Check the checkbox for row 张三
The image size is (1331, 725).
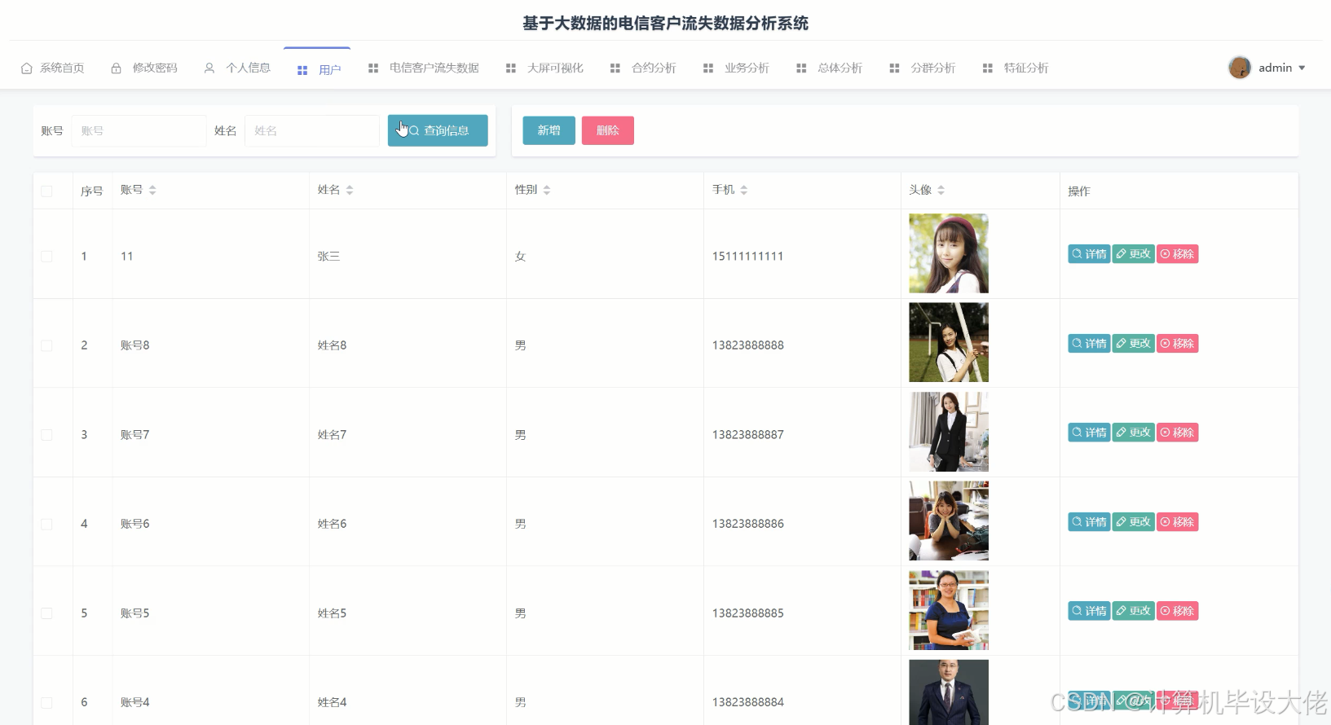point(46,257)
